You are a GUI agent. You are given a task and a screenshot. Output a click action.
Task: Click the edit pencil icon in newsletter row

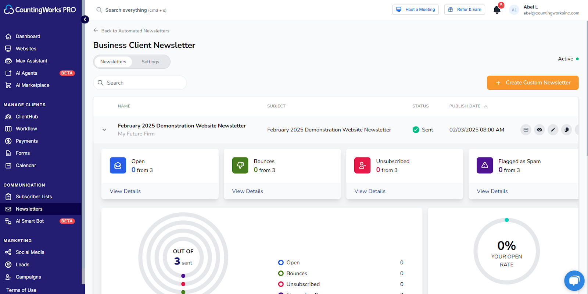553,130
